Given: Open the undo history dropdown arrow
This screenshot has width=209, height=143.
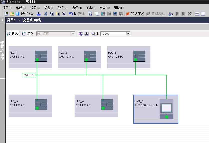Looking at the screenshot, I should pyautogui.click(x=75, y=14).
